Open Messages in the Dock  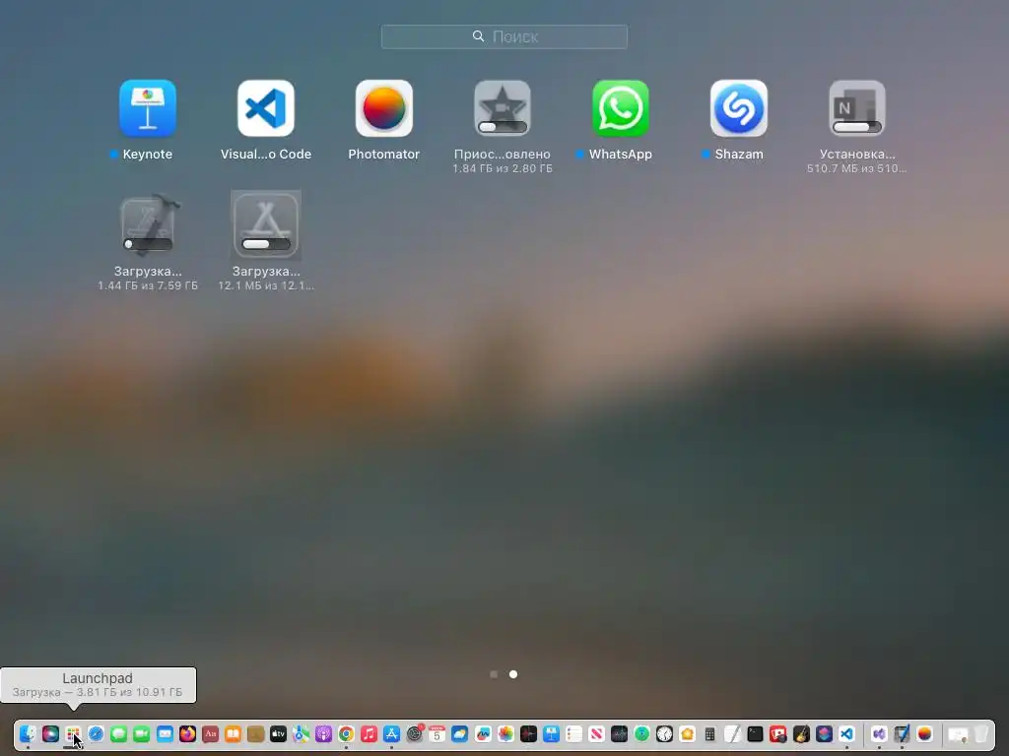[118, 733]
